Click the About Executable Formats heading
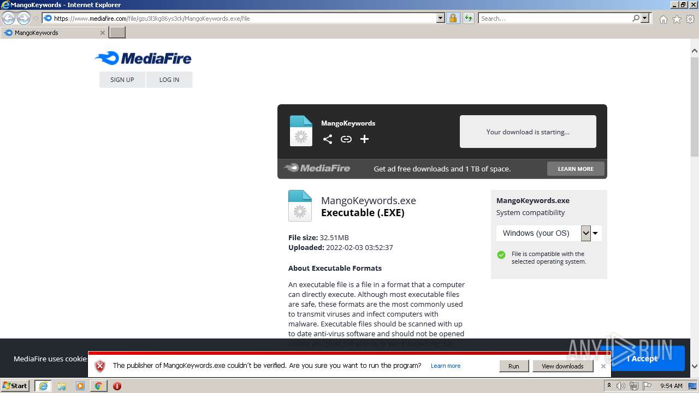Image resolution: width=699 pixels, height=393 pixels. (x=335, y=268)
